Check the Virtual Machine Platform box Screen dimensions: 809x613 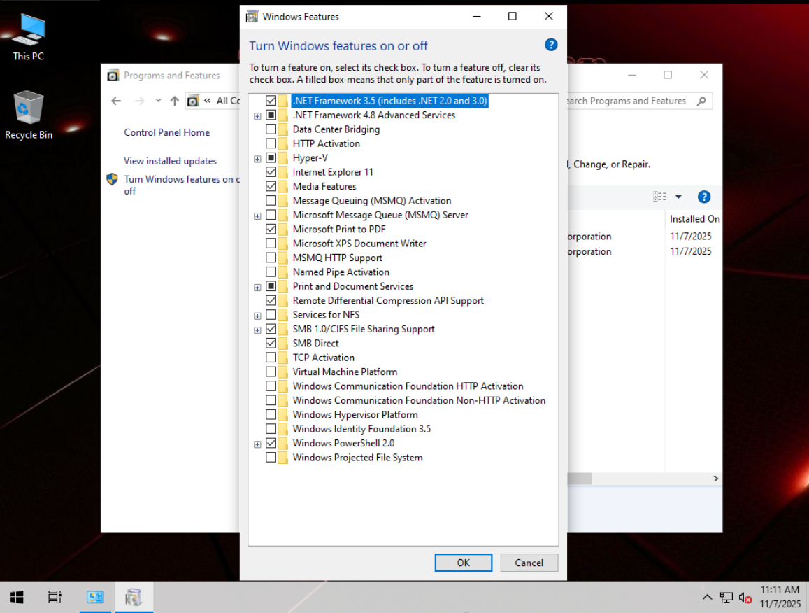pyautogui.click(x=271, y=372)
